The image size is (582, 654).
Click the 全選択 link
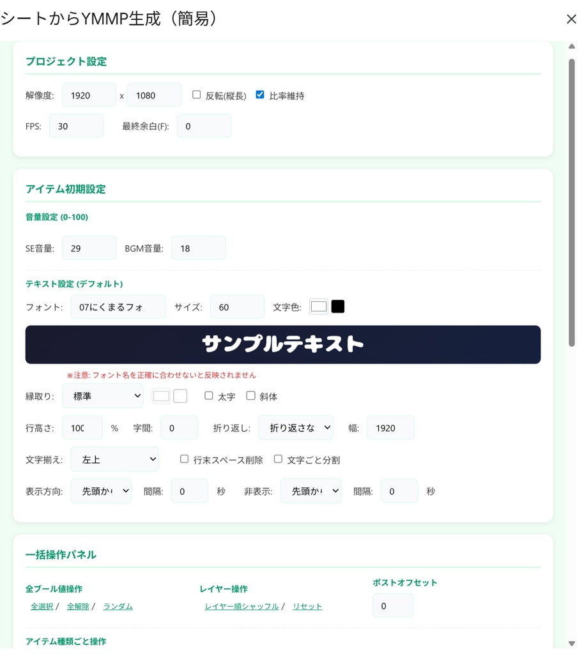[42, 606]
